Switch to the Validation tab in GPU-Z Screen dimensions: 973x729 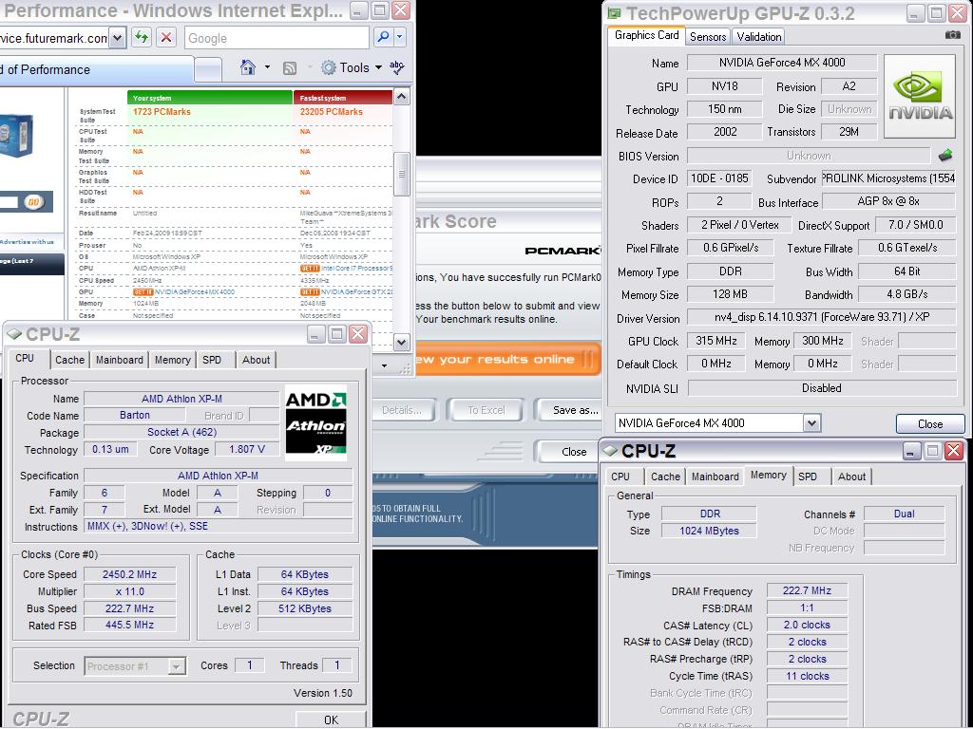(x=759, y=37)
